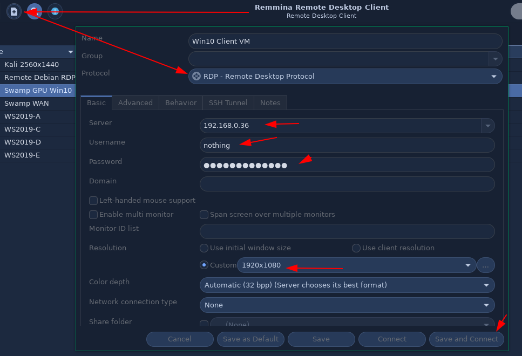Click the Server address field
Screen dimensions: 522x356
pyautogui.click(x=340, y=126)
